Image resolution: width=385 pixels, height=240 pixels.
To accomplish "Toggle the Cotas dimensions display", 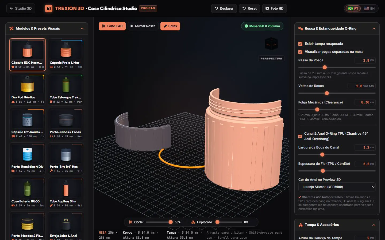I will click(x=170, y=26).
